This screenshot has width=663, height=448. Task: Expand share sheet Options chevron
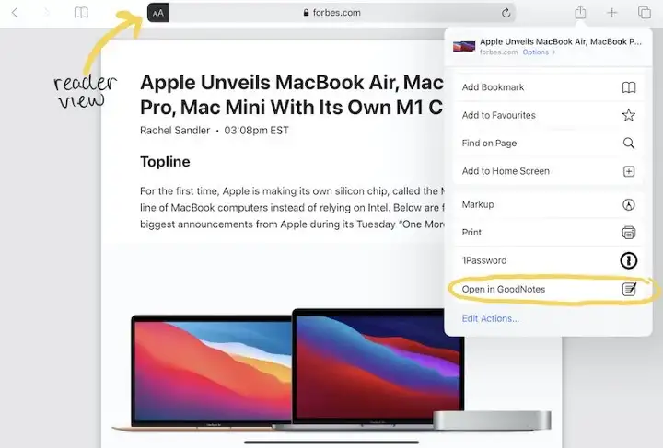(x=539, y=52)
